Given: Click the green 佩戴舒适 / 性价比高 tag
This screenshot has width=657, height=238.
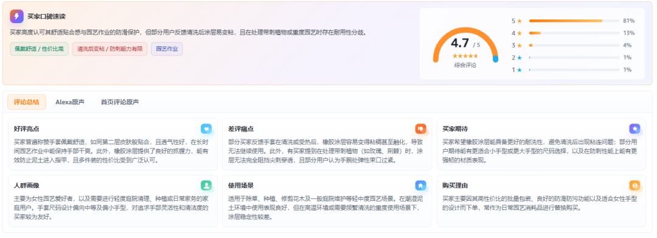Looking at the screenshot, I should pyautogui.click(x=40, y=49).
